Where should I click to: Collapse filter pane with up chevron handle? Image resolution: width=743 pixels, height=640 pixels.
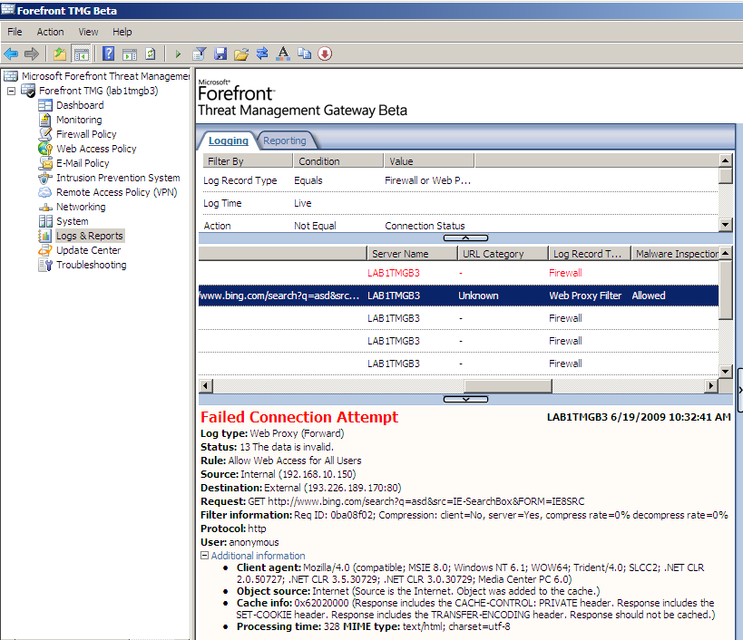click(x=465, y=238)
